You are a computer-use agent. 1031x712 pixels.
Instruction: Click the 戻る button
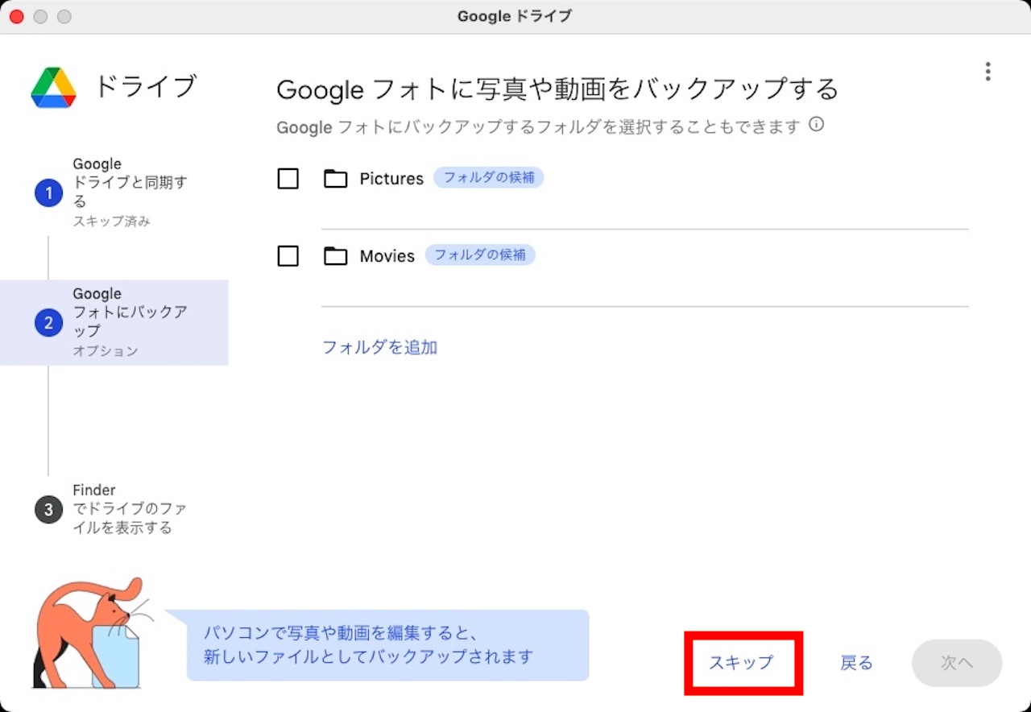coord(856,663)
